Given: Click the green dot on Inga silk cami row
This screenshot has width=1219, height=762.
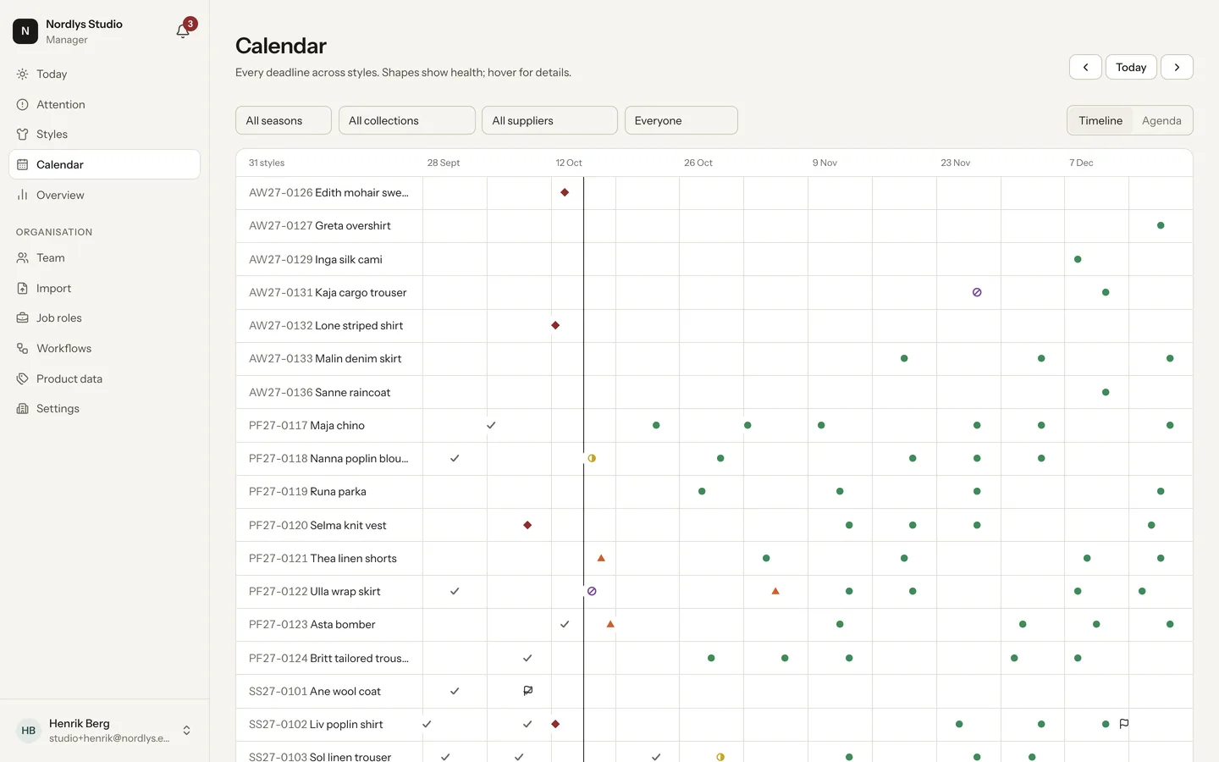Looking at the screenshot, I should (1078, 259).
